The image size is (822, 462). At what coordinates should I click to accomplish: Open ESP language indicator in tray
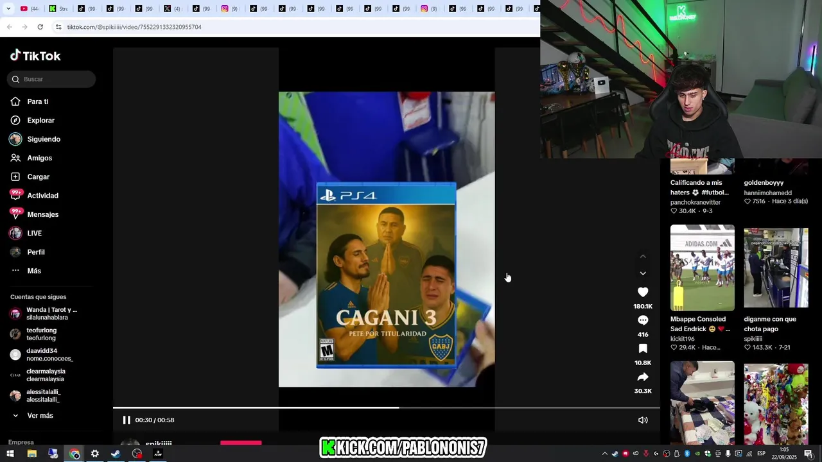point(761,454)
